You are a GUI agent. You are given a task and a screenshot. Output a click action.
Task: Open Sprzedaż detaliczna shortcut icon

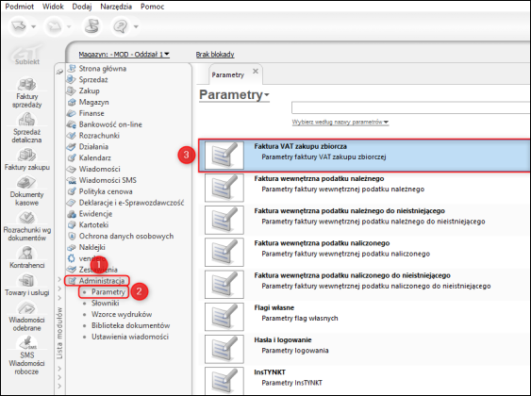[26, 120]
